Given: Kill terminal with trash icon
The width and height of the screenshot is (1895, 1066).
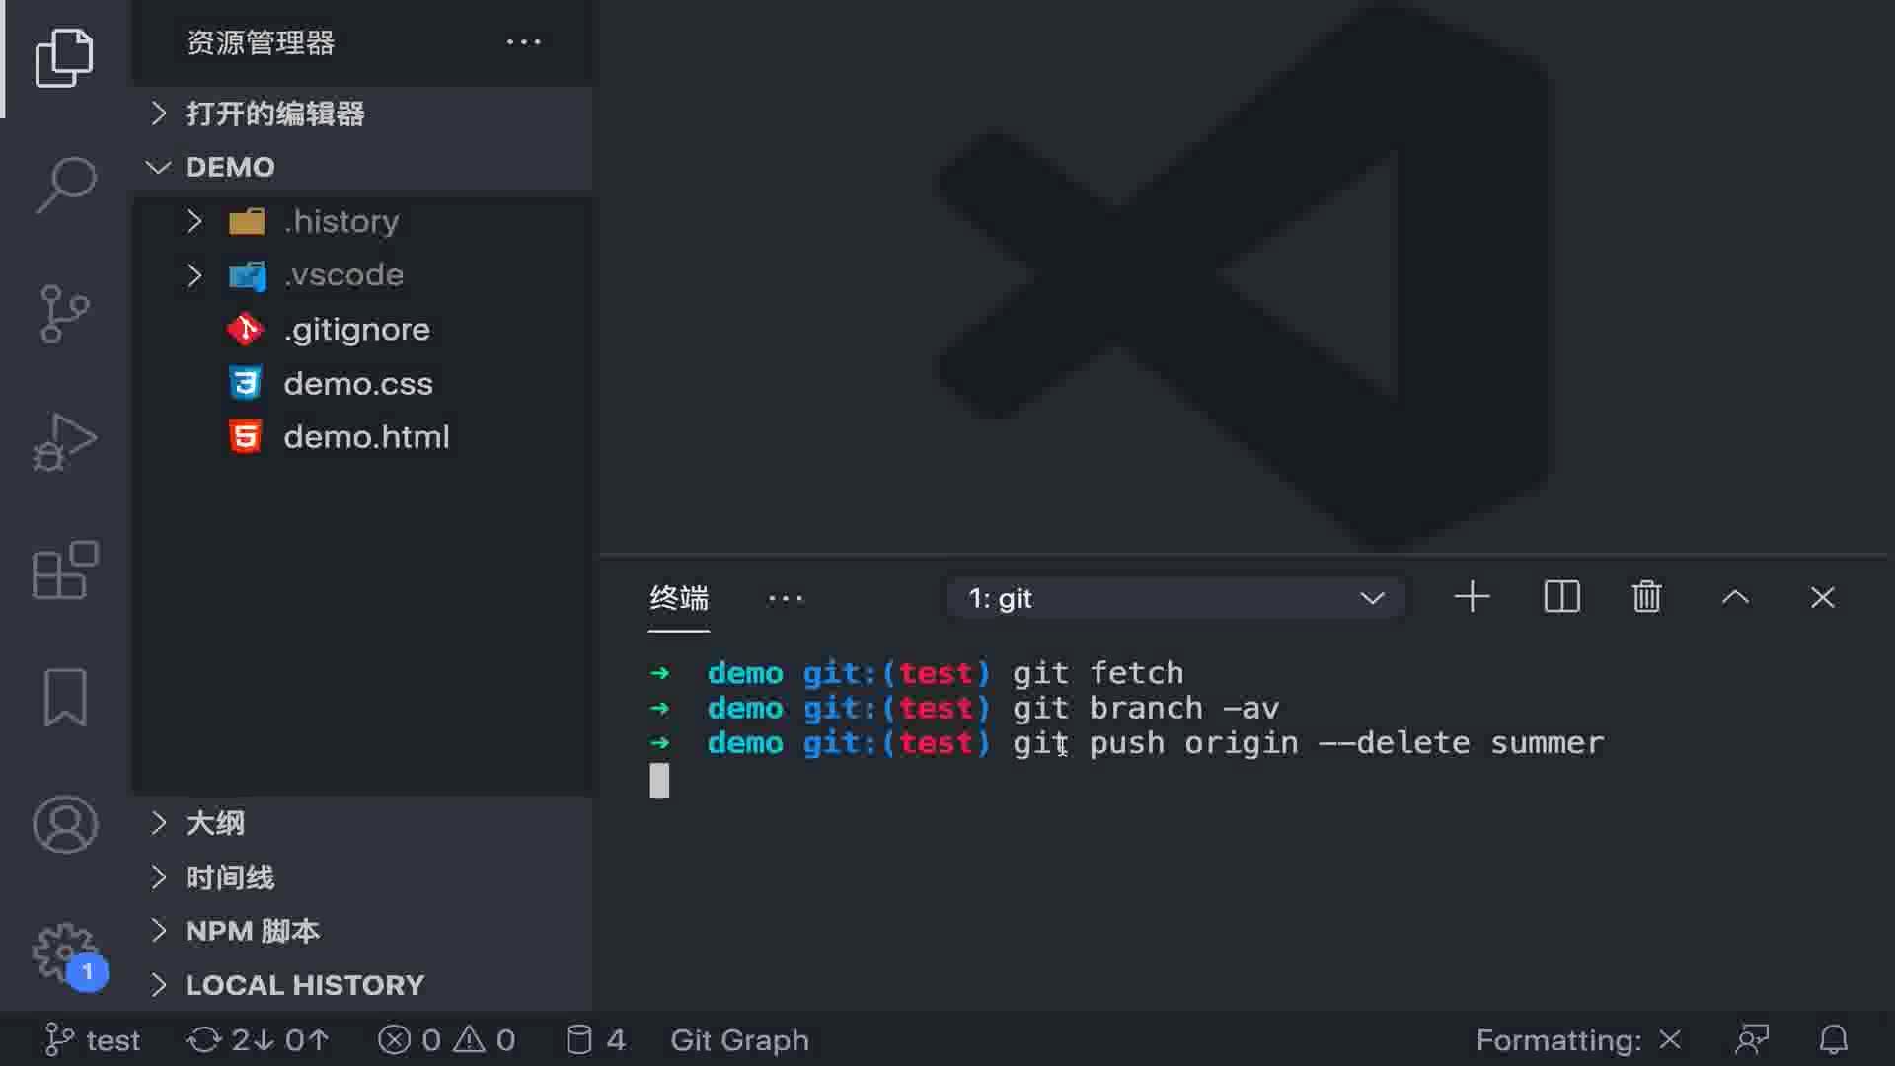Looking at the screenshot, I should point(1646,597).
